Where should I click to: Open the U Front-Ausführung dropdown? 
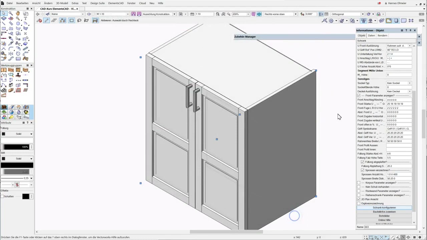click(x=399, y=46)
